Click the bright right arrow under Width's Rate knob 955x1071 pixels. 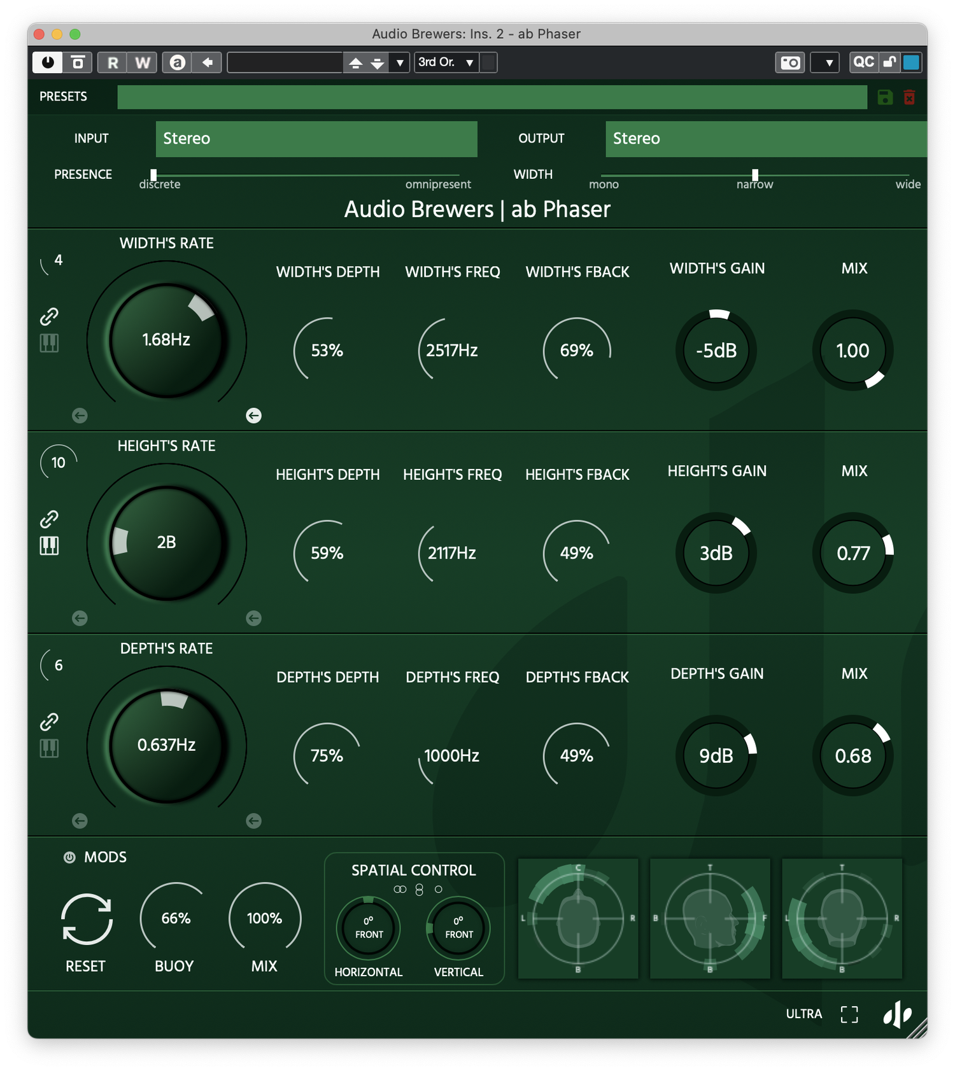[253, 416]
